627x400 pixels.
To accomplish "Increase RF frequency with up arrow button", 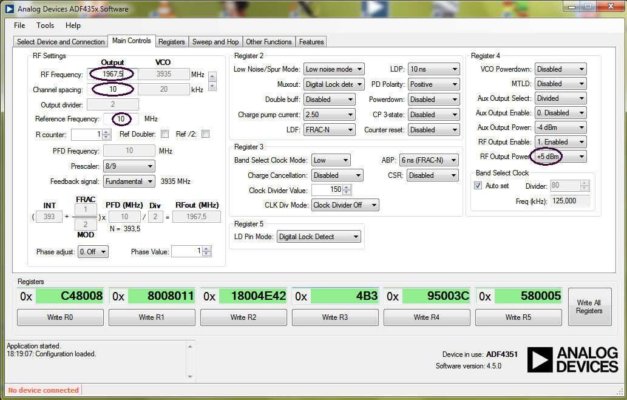I will click(x=212, y=76).
